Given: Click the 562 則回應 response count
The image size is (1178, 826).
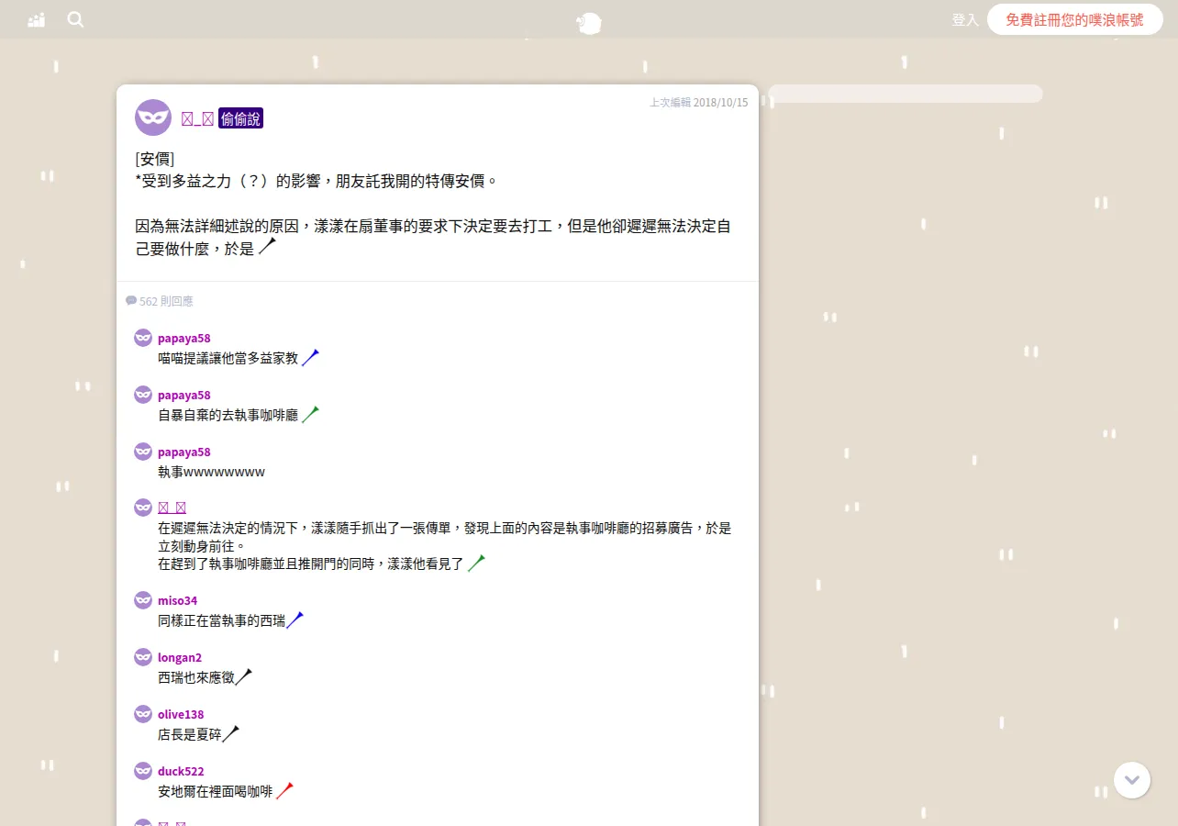Looking at the screenshot, I should pos(166,301).
